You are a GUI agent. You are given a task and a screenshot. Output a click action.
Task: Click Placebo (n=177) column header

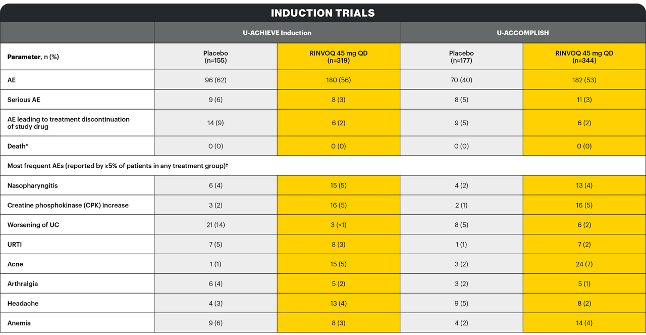point(461,57)
